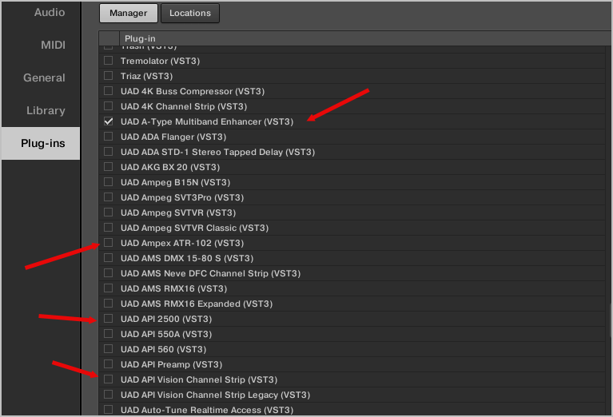Select the 'Triaz (VST3)' row text
The height and width of the screenshot is (417, 613).
(x=146, y=76)
